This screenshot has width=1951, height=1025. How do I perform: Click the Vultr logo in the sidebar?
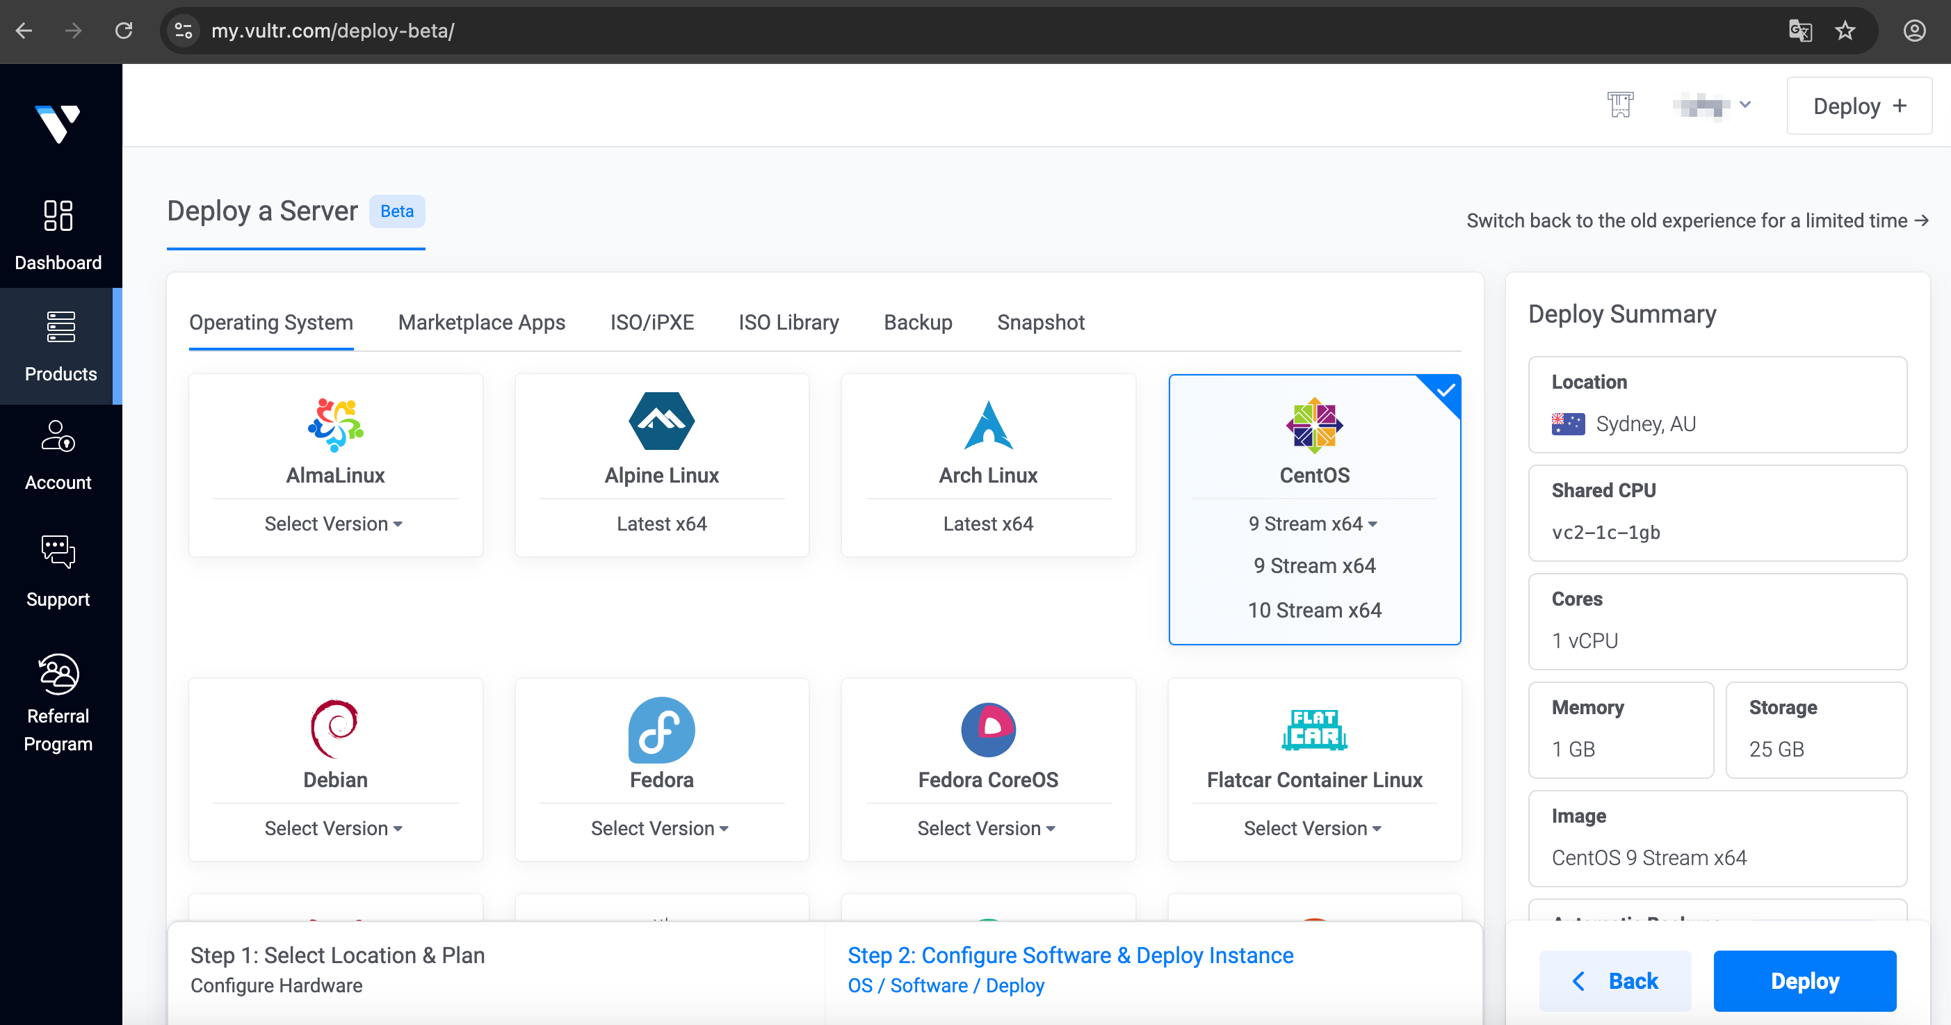coord(58,124)
